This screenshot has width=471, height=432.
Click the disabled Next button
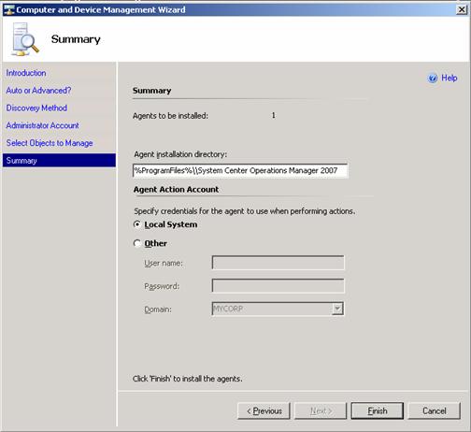point(321,410)
